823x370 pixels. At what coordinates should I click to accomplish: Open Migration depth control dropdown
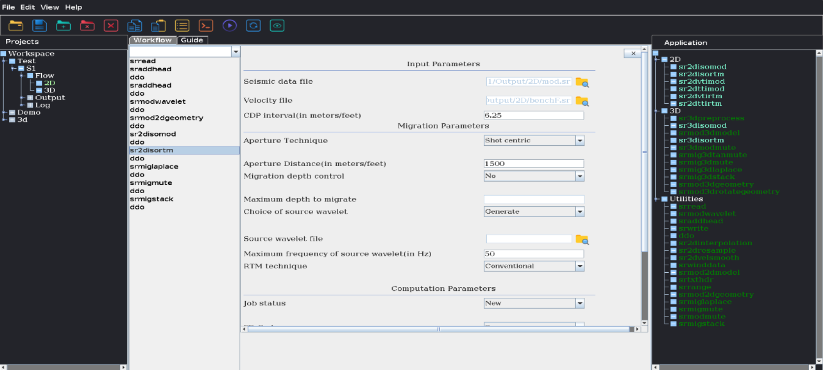tap(580, 176)
